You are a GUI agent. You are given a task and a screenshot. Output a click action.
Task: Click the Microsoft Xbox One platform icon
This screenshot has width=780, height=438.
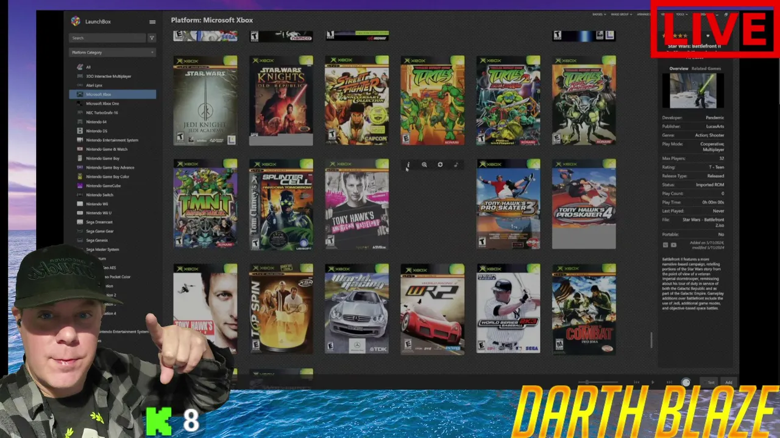pyautogui.click(x=80, y=103)
